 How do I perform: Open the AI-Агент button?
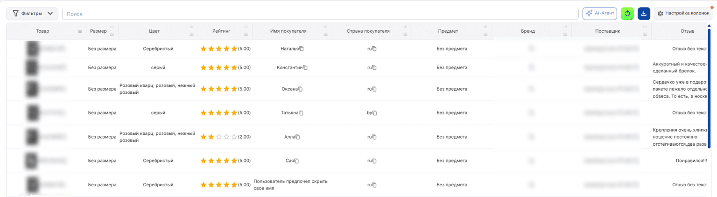(x=600, y=14)
